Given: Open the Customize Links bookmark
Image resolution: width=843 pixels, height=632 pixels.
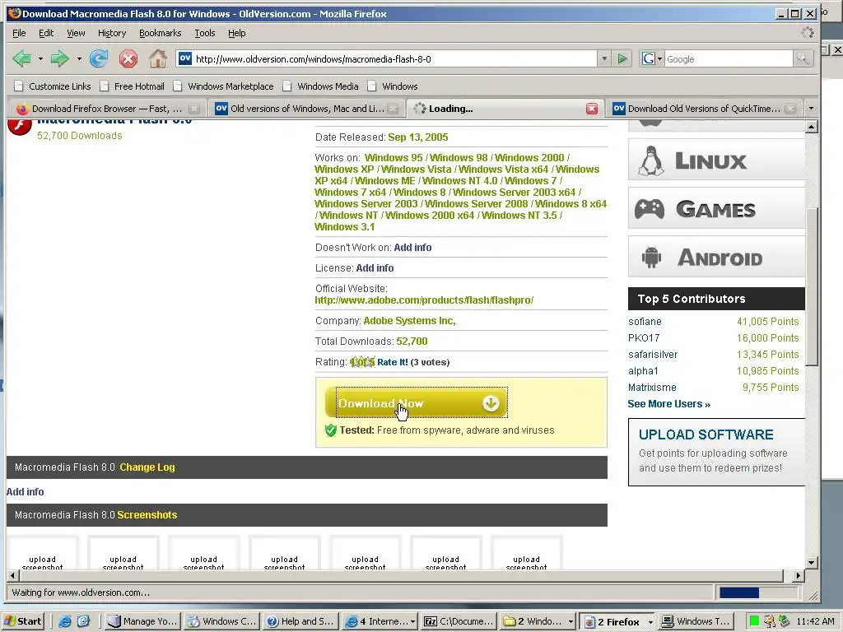Looking at the screenshot, I should pos(53,86).
